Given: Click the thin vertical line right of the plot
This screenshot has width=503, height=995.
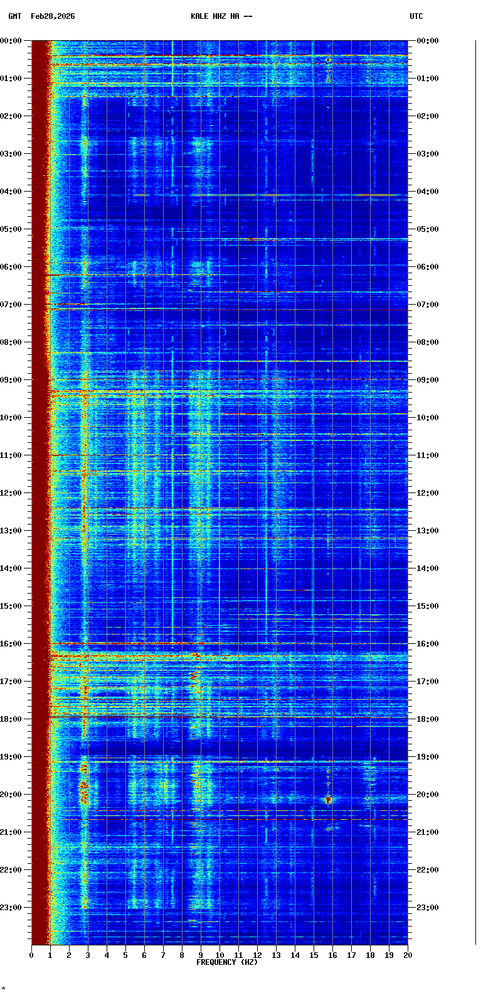Looking at the screenshot, I should tap(475, 490).
